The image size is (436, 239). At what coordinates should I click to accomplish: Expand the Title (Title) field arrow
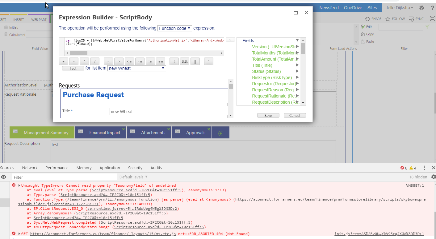[297, 65]
